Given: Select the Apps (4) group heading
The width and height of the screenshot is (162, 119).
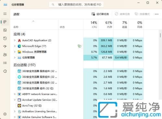Looking at the screenshot, I should [x=19, y=34].
